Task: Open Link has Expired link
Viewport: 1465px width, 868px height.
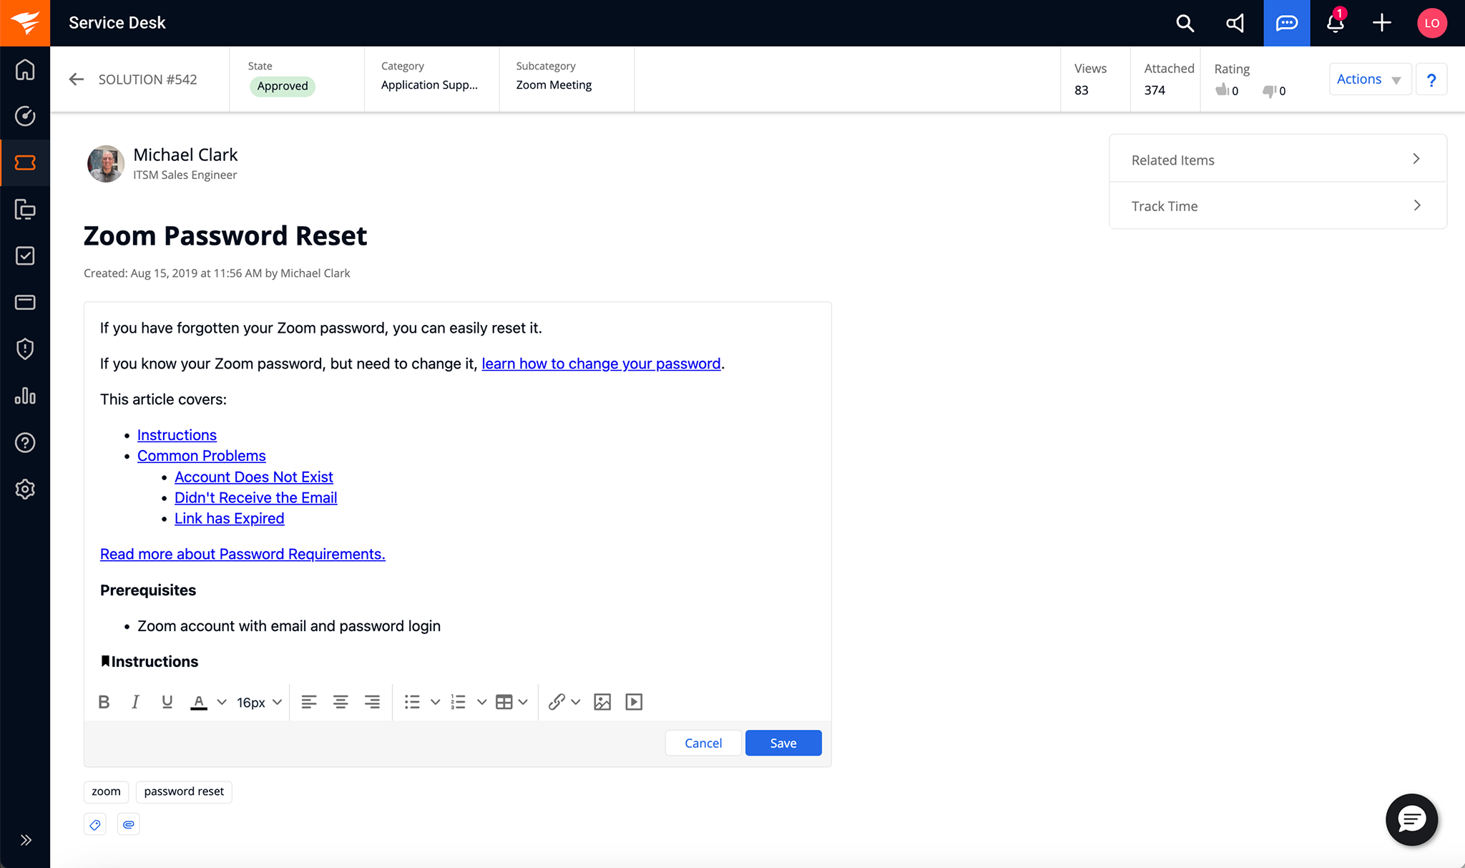Action: (x=230, y=518)
